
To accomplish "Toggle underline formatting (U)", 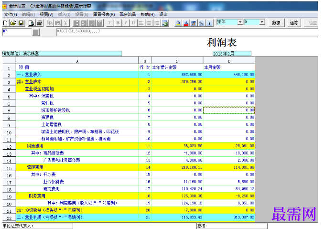I will [133, 23].
